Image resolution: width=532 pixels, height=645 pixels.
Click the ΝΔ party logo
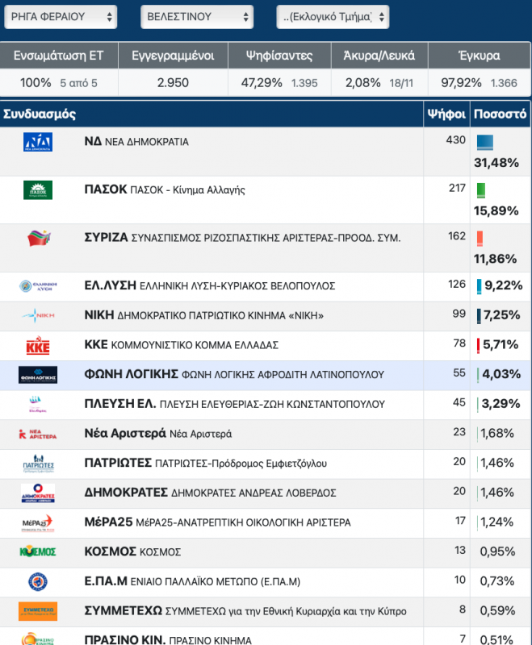38,142
